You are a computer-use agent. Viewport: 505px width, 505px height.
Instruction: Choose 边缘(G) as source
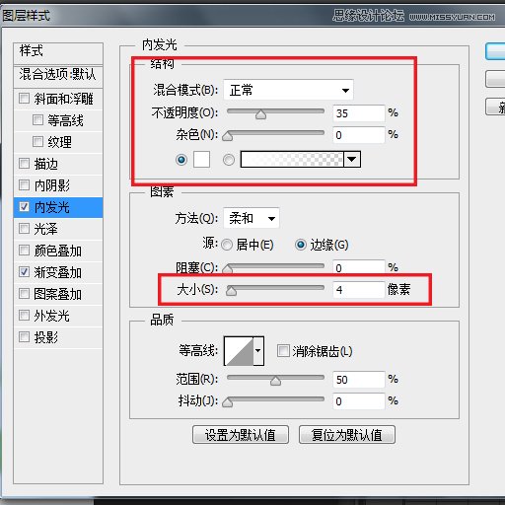click(301, 245)
